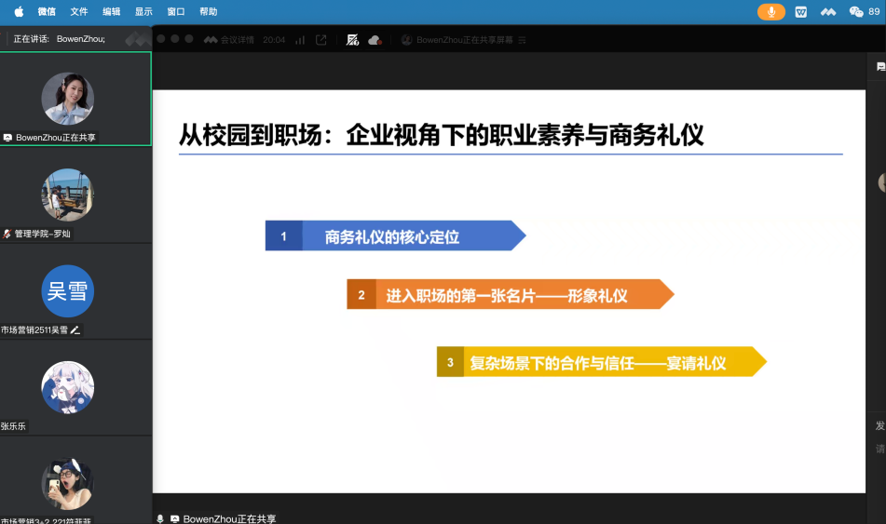Image resolution: width=886 pixels, height=524 pixels.
Task: Click the orange microphone indicator in menu bar
Action: click(770, 11)
